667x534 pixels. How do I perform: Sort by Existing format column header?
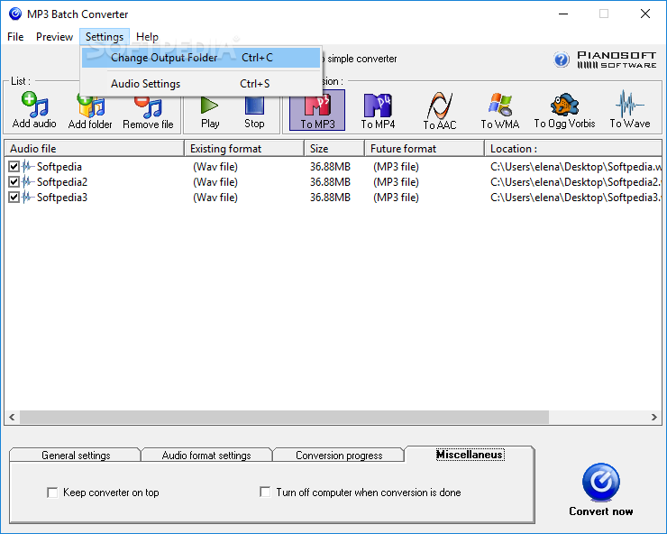[x=244, y=149]
